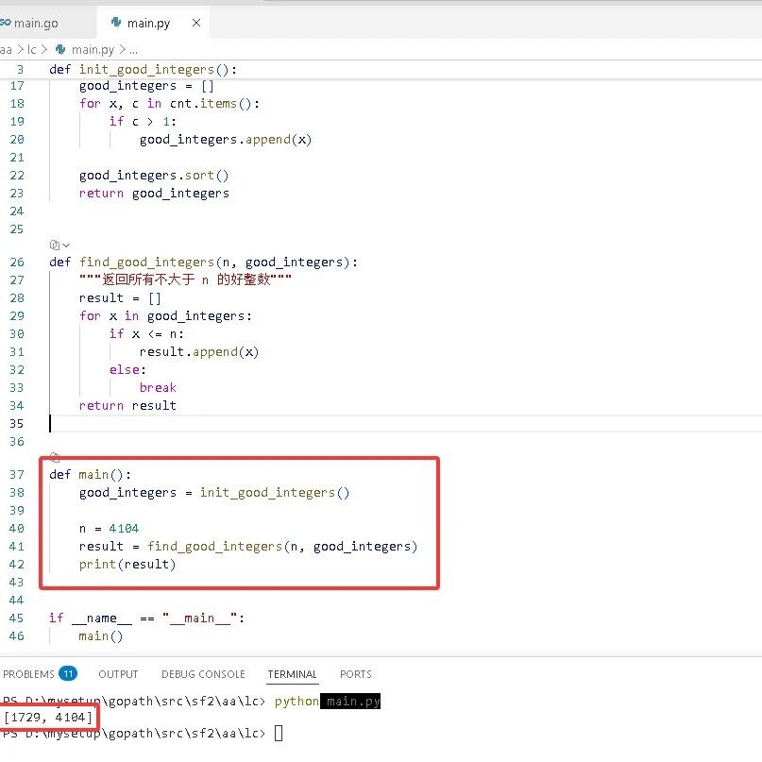Viewport: 762px width, 762px height.
Task: Click the line return good_integers
Action: point(154,194)
